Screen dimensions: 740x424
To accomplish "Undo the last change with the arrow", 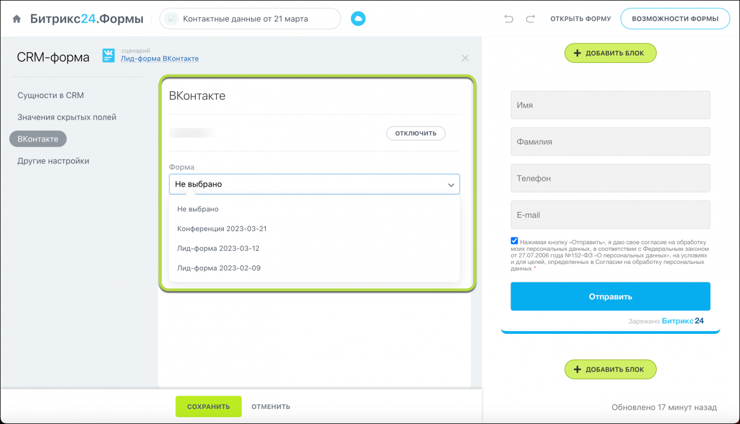I will [509, 19].
